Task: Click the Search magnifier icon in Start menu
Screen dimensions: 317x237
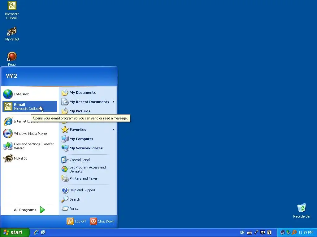Action: click(65, 199)
